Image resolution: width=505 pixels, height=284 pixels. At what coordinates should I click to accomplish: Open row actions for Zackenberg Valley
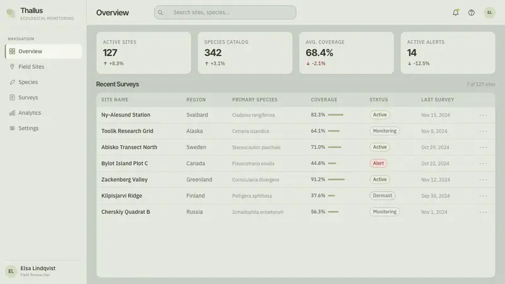[x=483, y=180]
